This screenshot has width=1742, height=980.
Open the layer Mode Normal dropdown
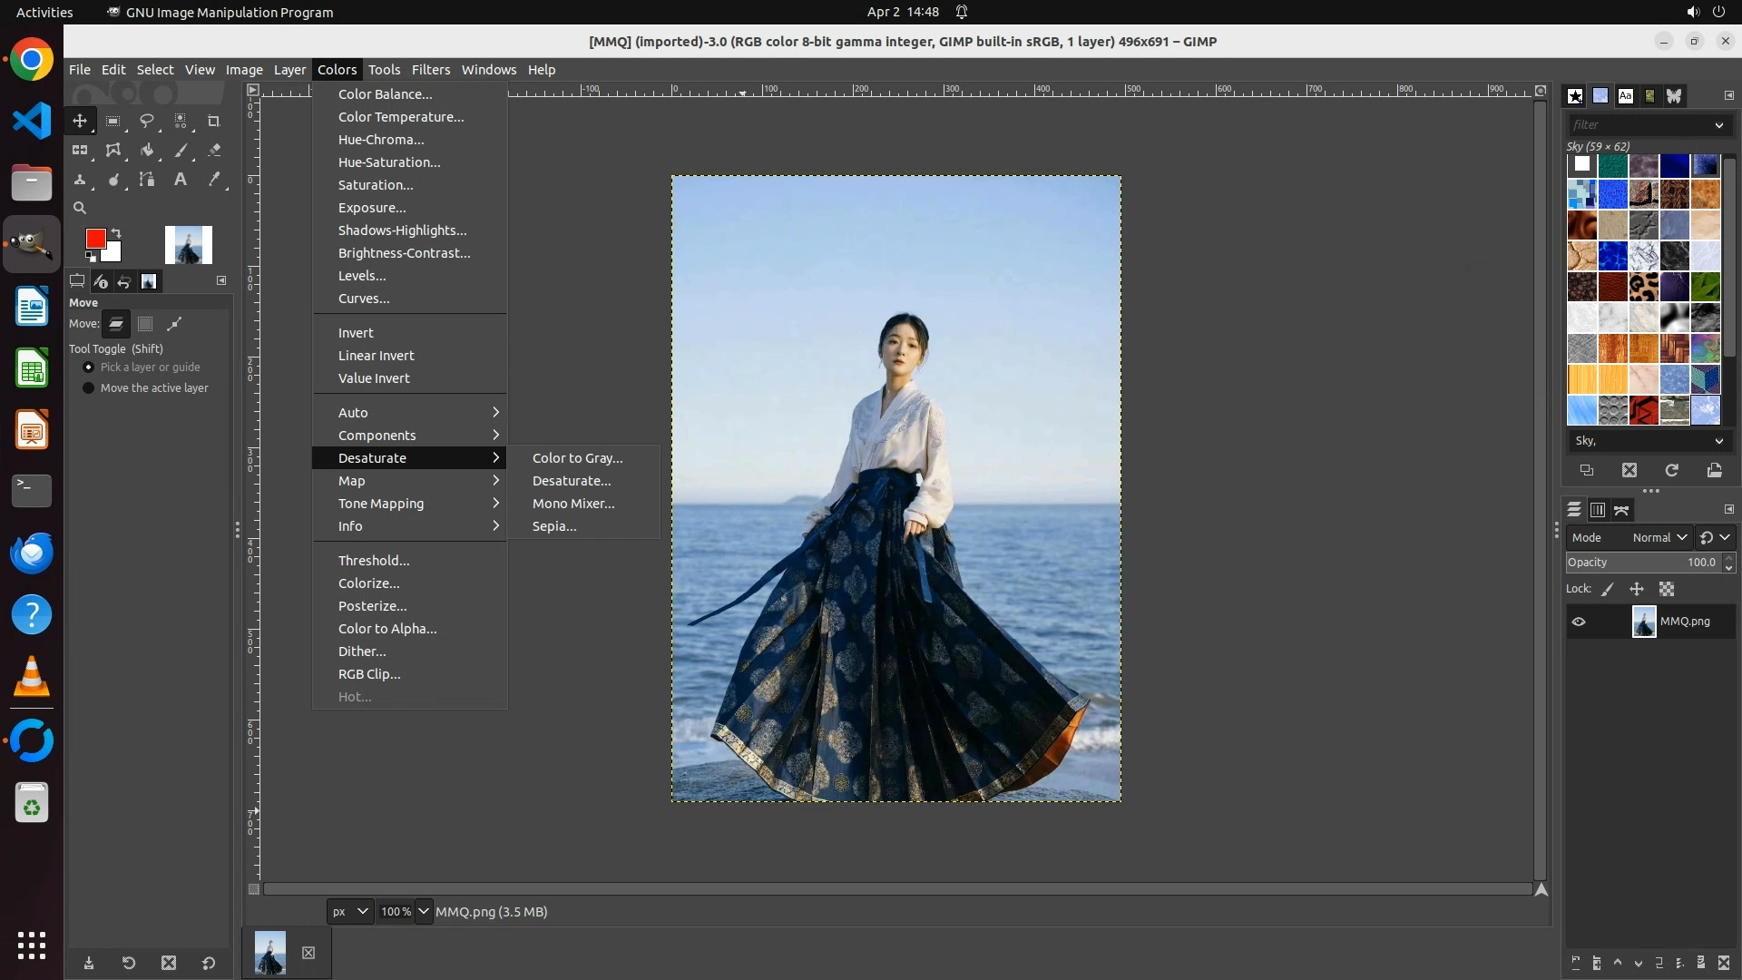(1659, 537)
